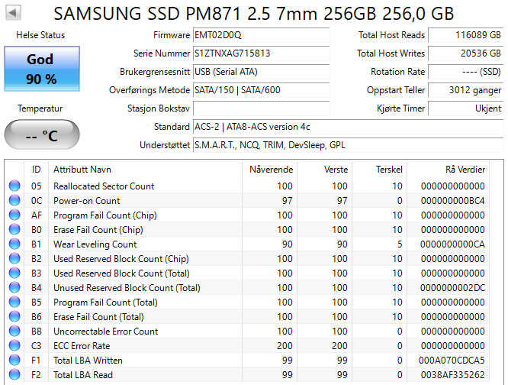
Task: Click the previous disk arrow button
Action: point(14,14)
